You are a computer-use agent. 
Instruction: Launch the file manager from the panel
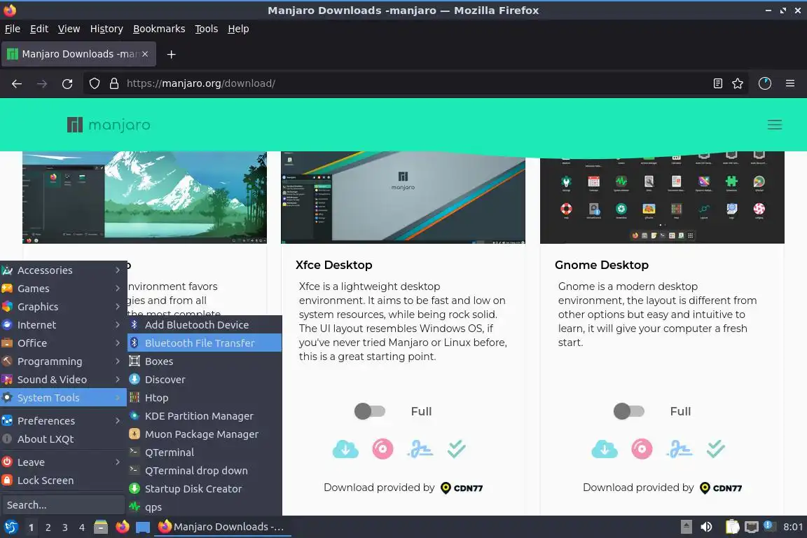101,527
